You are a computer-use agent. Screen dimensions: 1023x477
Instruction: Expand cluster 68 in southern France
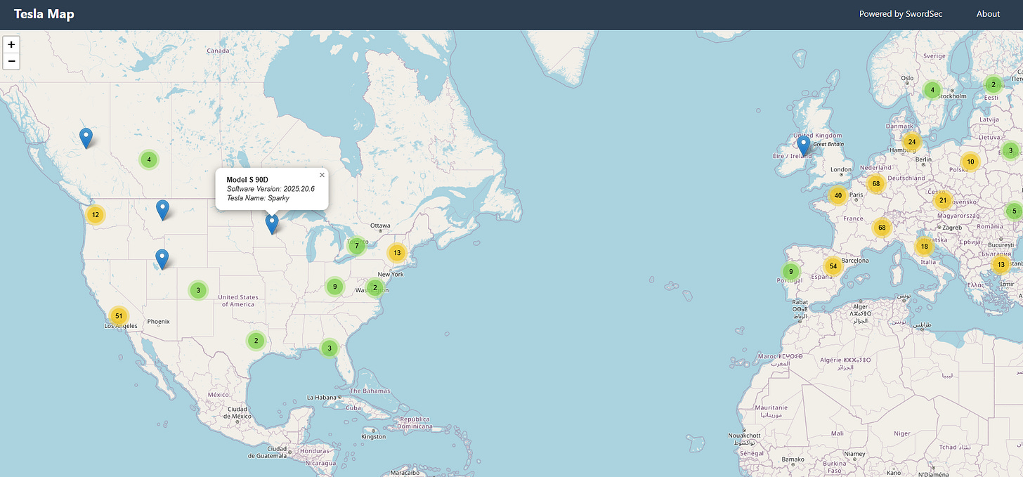point(882,228)
